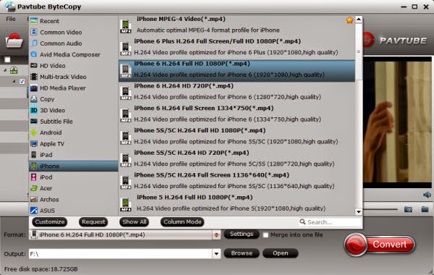
Task: Click the Customize button
Action: tap(50, 222)
